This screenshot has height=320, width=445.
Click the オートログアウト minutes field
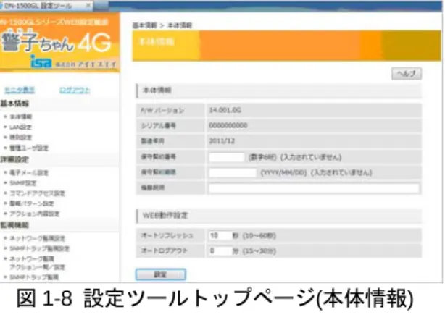click(x=220, y=250)
